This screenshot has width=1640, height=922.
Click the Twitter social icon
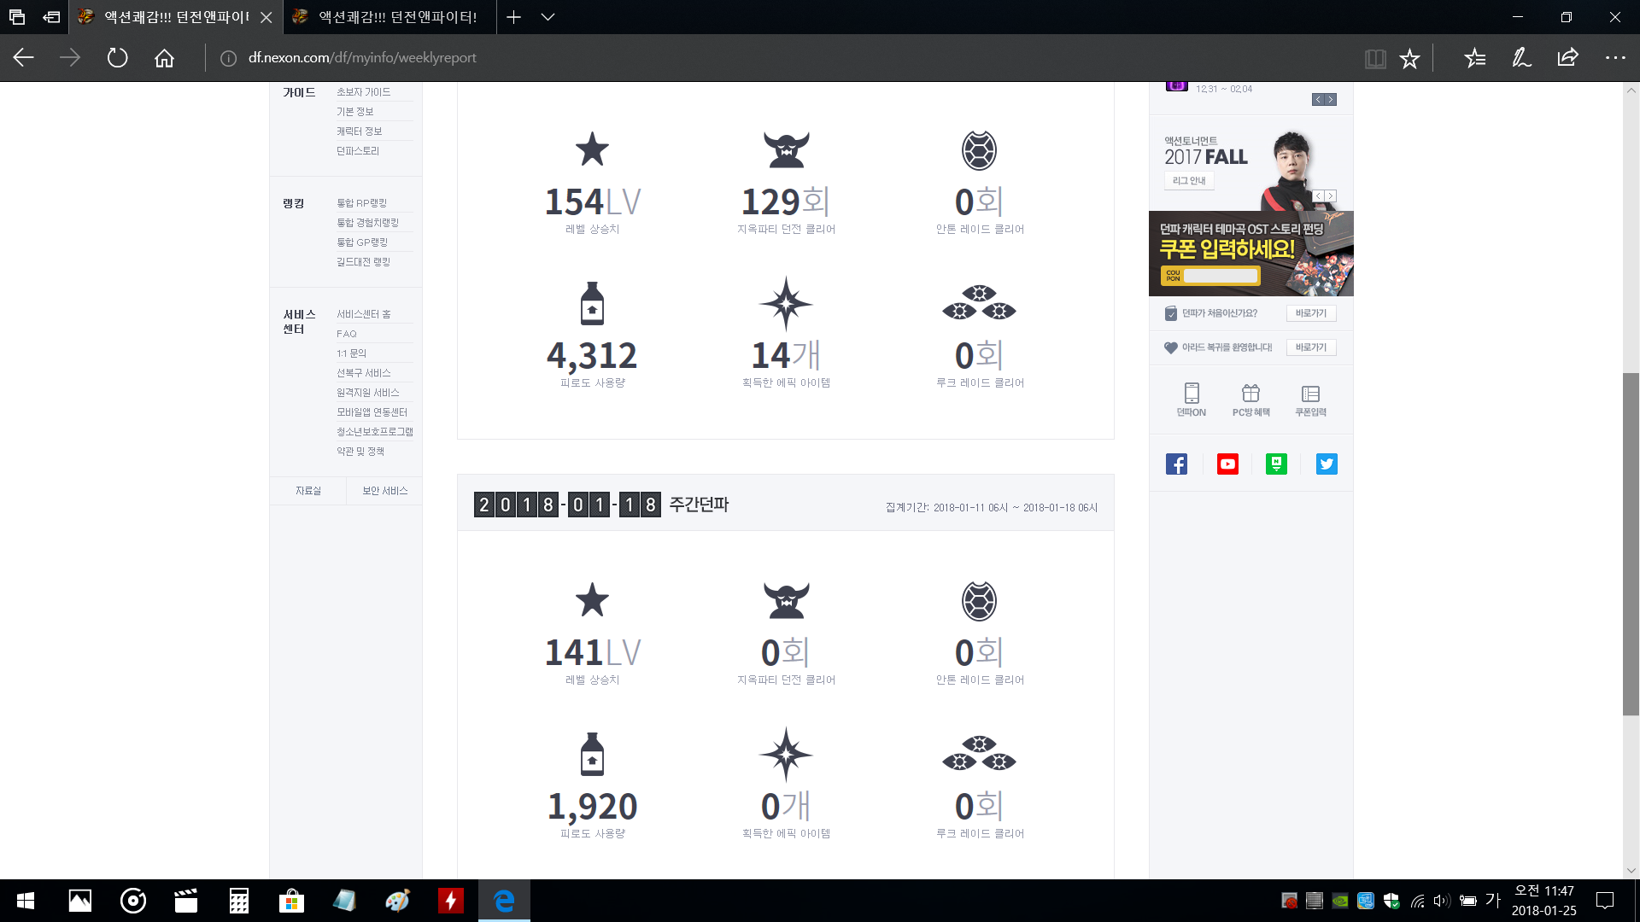[1327, 464]
